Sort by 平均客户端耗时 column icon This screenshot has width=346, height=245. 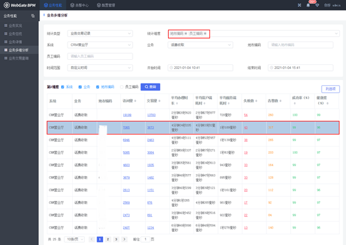[x=204, y=103]
